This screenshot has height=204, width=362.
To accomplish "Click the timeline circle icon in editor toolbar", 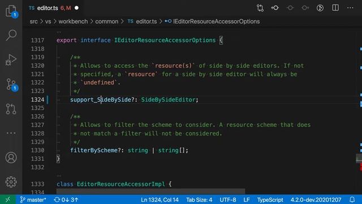I will pyautogui.click(x=320, y=8).
